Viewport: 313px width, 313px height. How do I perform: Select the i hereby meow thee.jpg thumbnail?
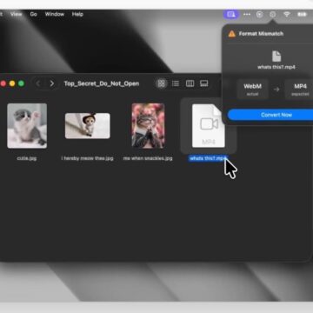point(88,126)
